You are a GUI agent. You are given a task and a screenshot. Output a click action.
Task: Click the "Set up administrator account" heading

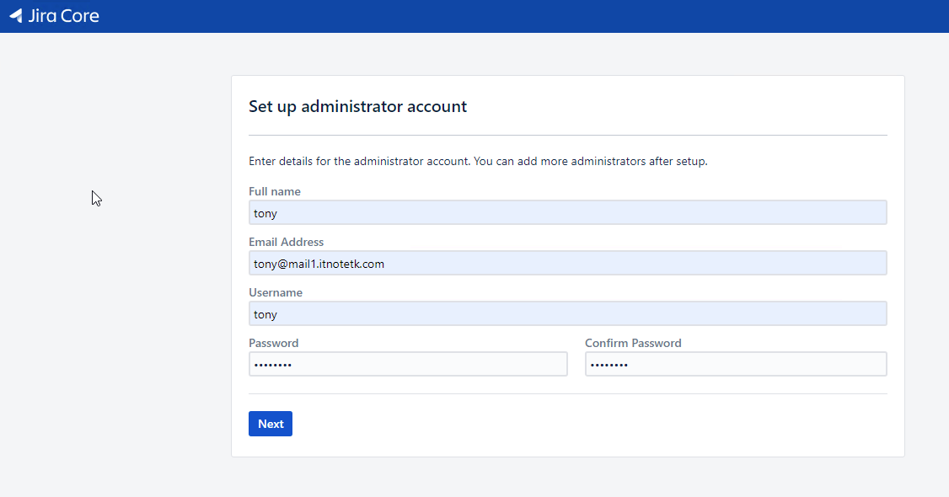[x=357, y=107]
